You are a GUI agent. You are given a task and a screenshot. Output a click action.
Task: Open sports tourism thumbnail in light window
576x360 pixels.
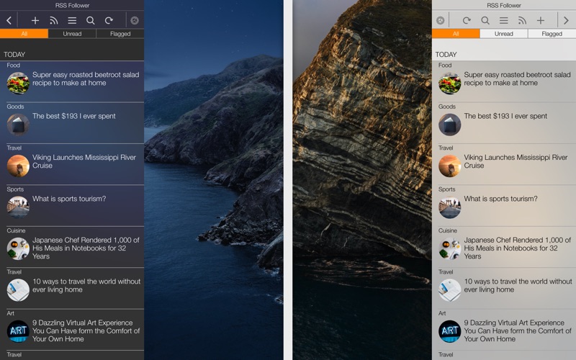[449, 207]
